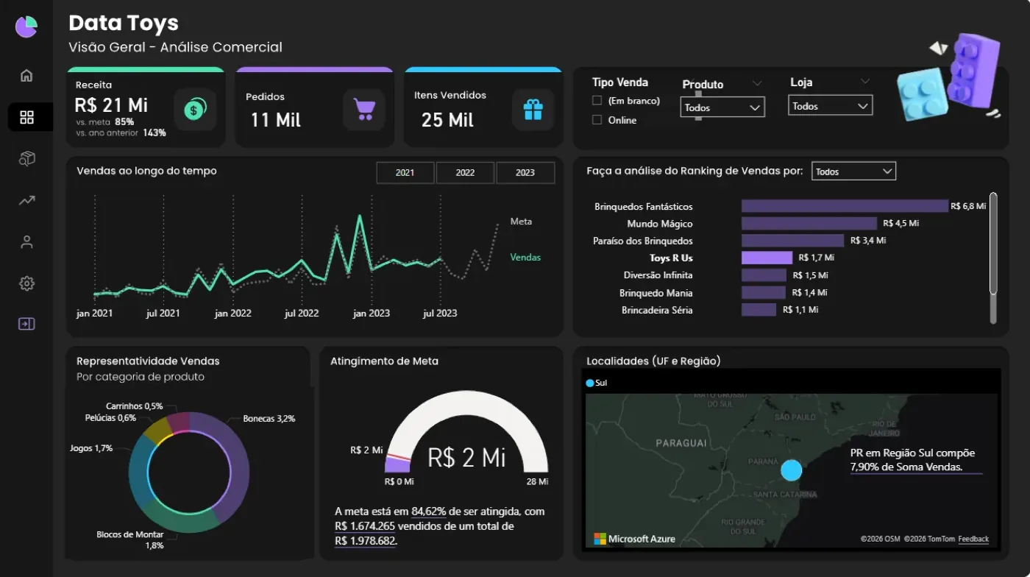
Task: Check the (Em branco) sale type checkbox
Action: [597, 101]
